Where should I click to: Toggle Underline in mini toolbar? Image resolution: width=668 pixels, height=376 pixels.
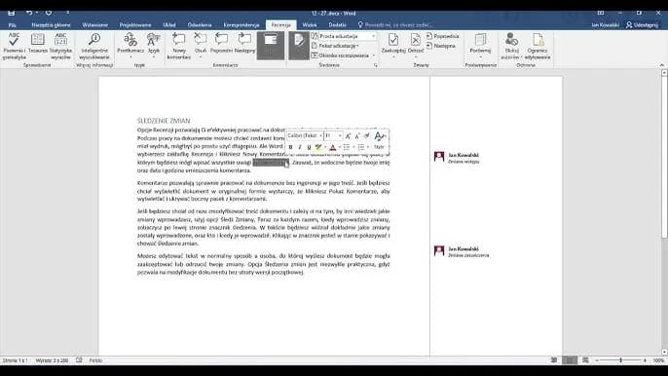coord(309,147)
